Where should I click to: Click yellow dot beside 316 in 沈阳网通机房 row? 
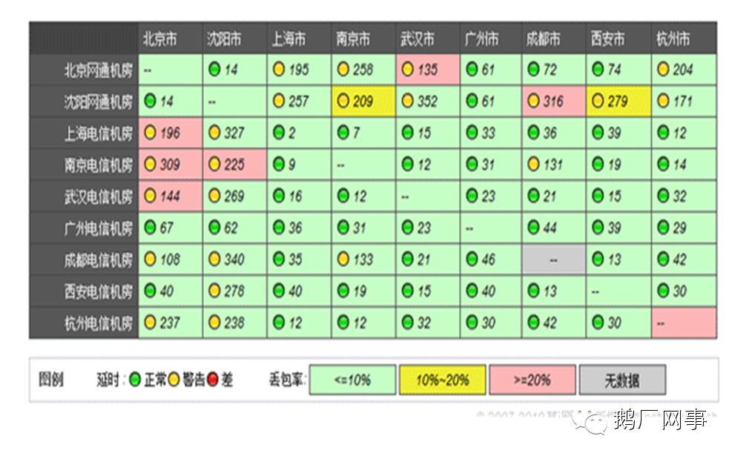pos(533,101)
